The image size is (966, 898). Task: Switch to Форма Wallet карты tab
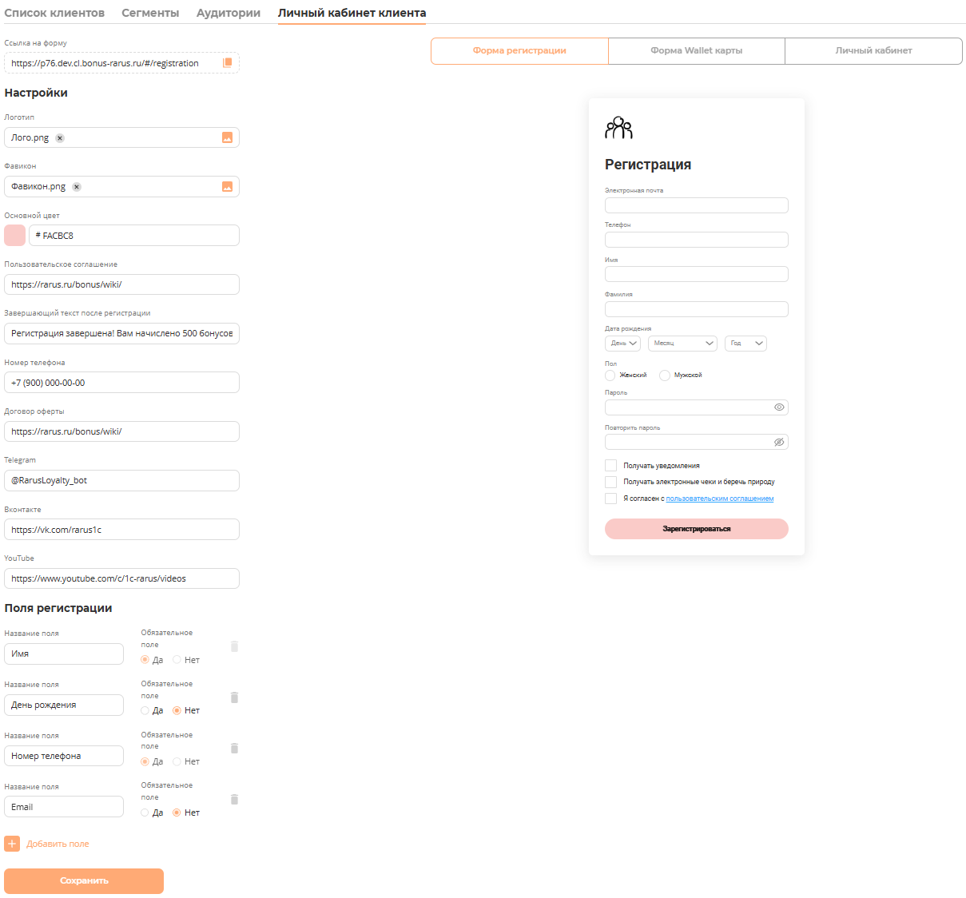[696, 50]
